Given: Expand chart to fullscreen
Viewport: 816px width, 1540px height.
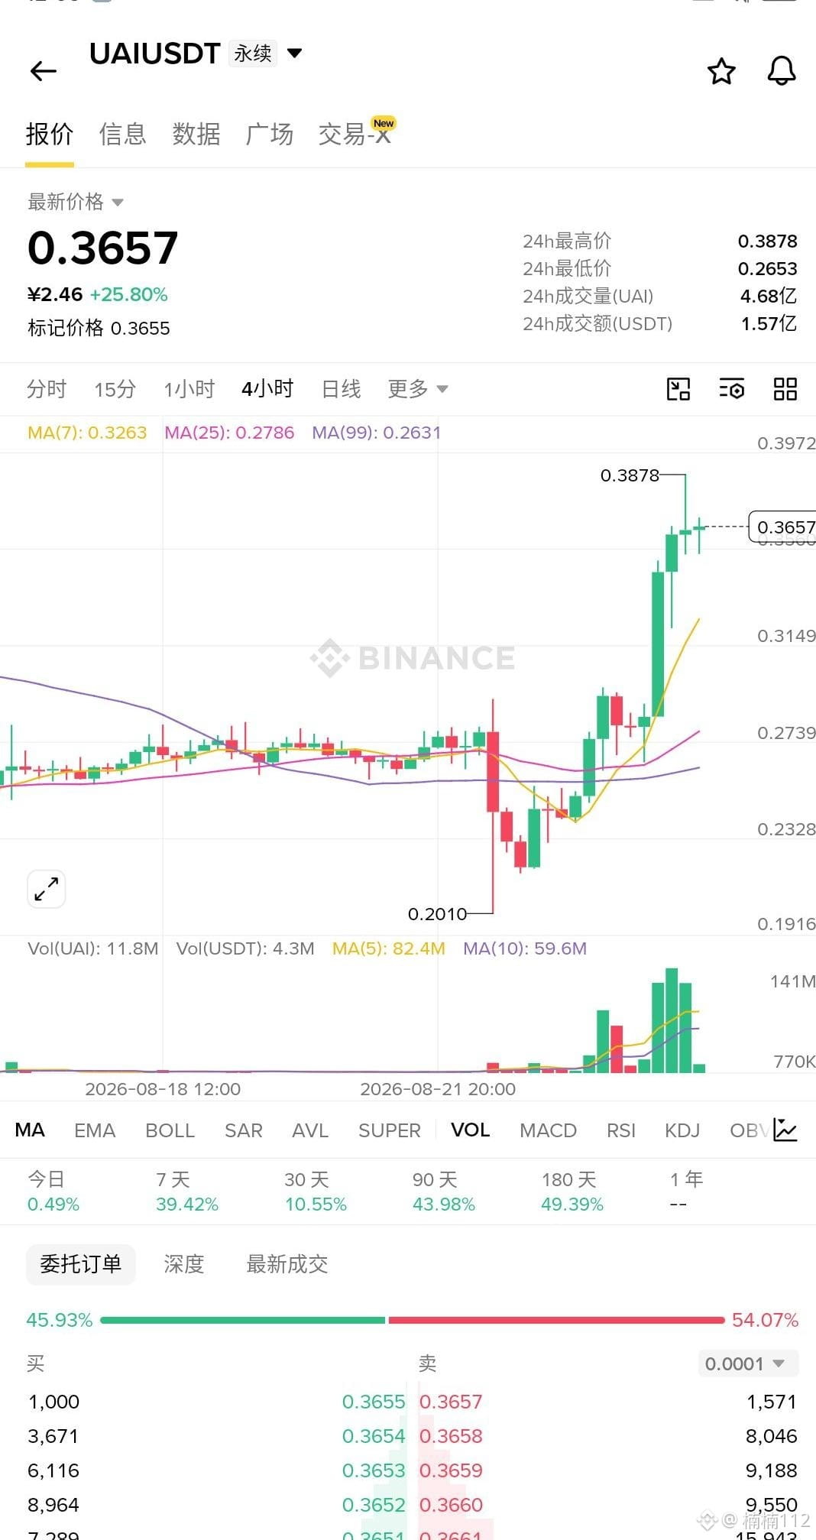Looking at the screenshot, I should click(x=47, y=889).
